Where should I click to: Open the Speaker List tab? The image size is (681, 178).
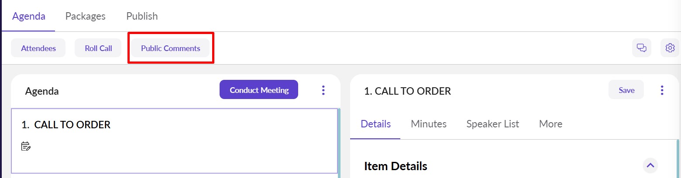(x=492, y=124)
